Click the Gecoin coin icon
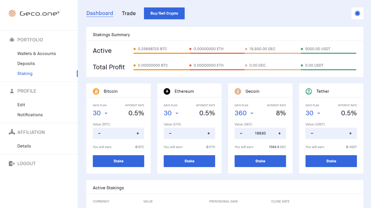Viewport: 371px width, 208px height. pos(238,91)
